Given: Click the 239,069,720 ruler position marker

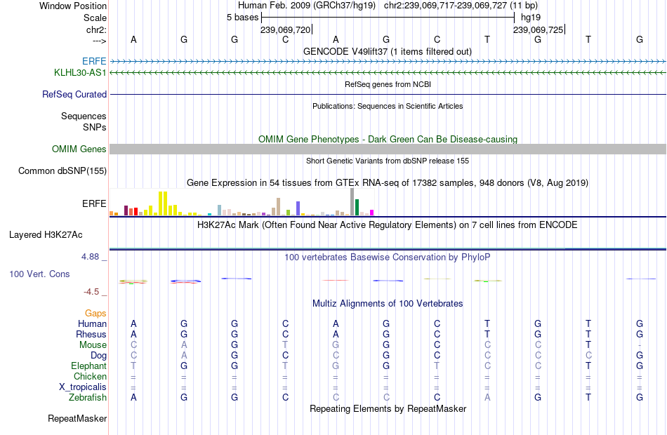Looking at the screenshot, I should tap(286, 29).
